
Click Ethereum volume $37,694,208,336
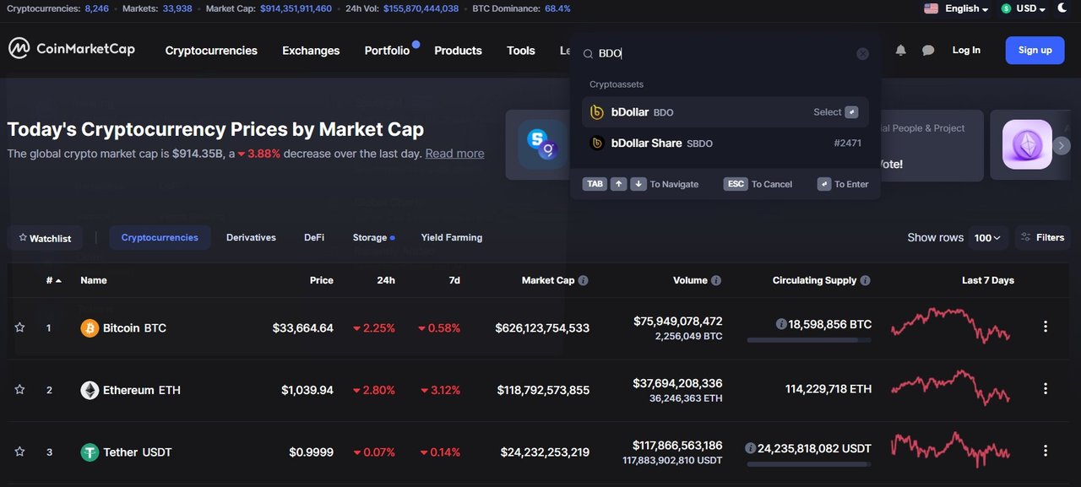tap(677, 383)
